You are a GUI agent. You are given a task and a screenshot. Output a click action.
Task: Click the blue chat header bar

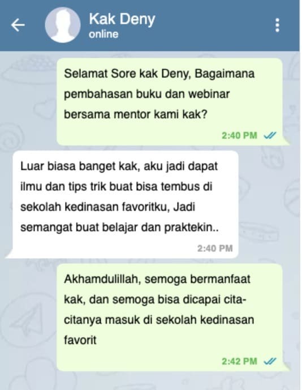tap(150, 25)
